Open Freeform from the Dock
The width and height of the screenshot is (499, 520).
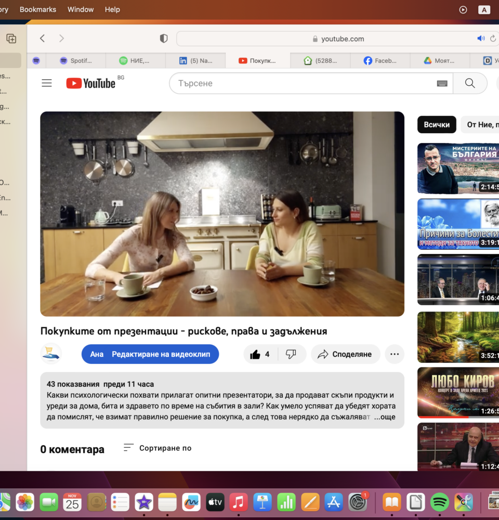(x=191, y=502)
